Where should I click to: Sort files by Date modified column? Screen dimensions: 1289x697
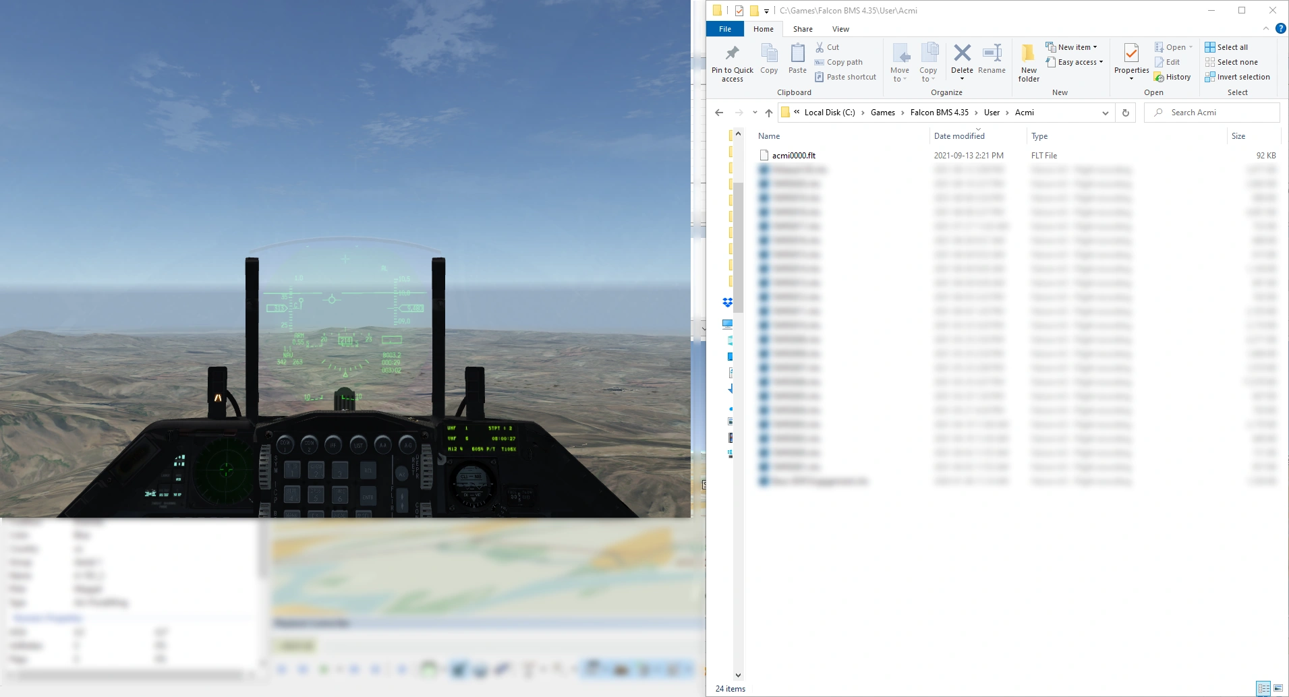tap(979, 136)
